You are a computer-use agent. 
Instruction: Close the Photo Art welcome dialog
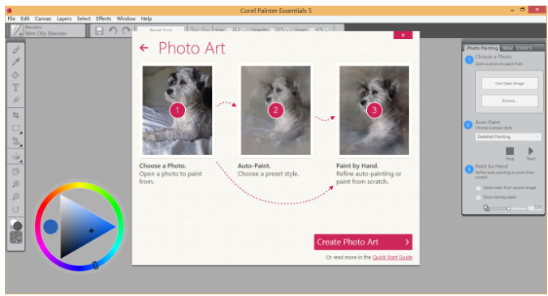pos(403,35)
